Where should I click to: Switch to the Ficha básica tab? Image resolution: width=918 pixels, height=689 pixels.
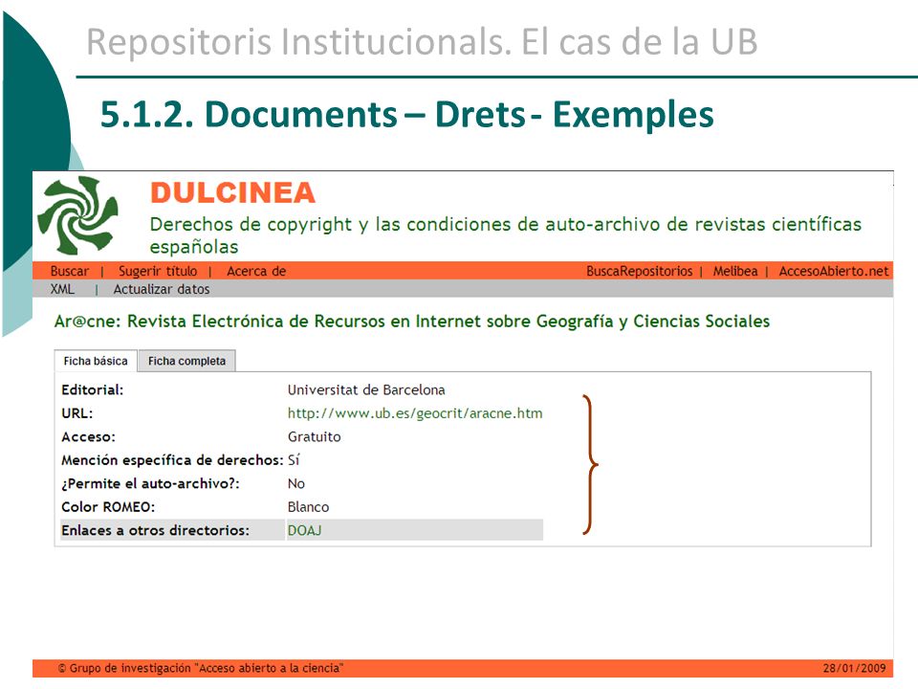pyautogui.click(x=96, y=361)
